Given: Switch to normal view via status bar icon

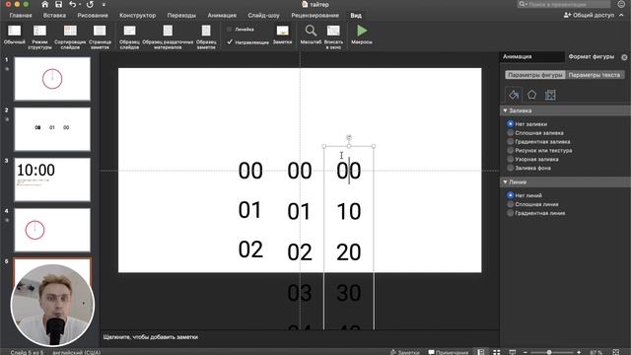Looking at the screenshot, I should [481, 352].
